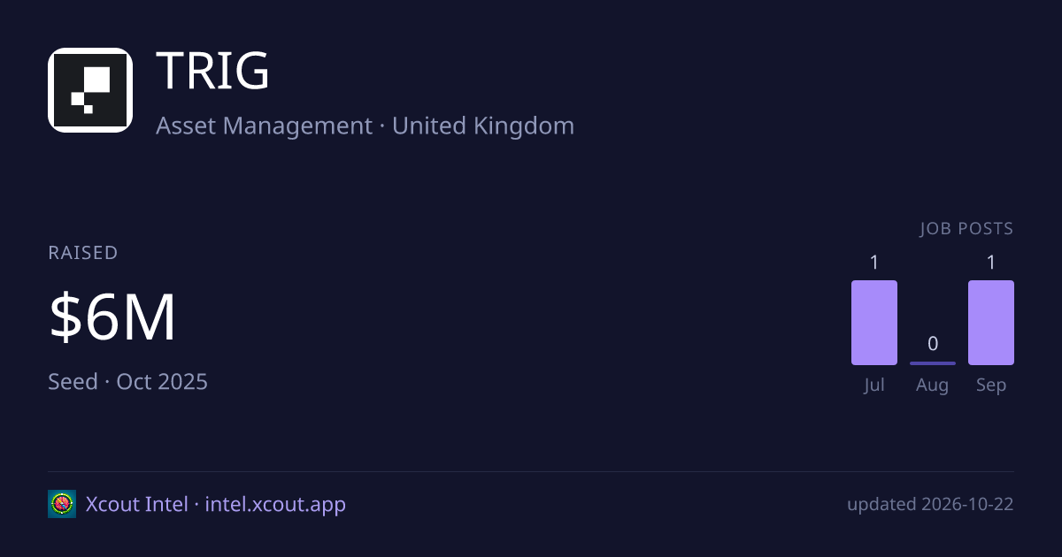Select the September job posts bar
The width and height of the screenshot is (1062, 557).
click(991, 323)
